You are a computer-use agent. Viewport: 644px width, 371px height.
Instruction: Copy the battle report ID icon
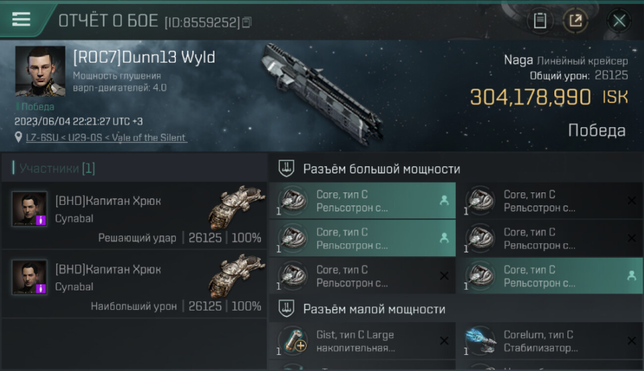[247, 22]
